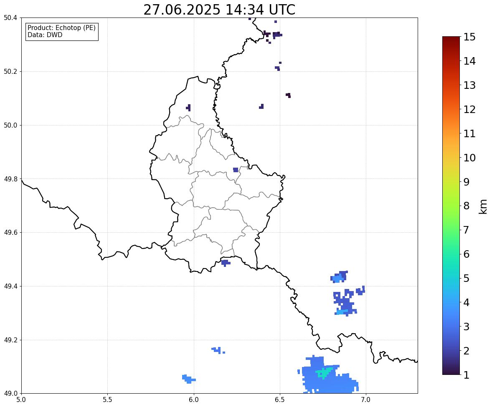Click the longitude tick label 5.0

click(x=21, y=400)
